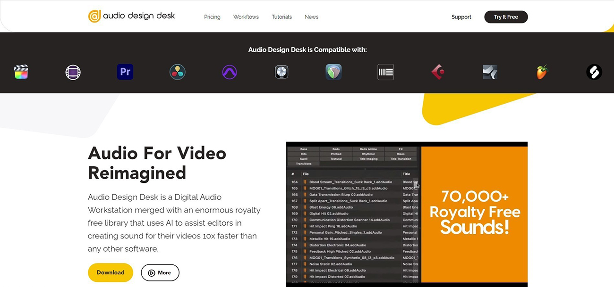Screen dimensions: 614x287
Task: Open the Pricing menu item
Action: click(x=212, y=17)
